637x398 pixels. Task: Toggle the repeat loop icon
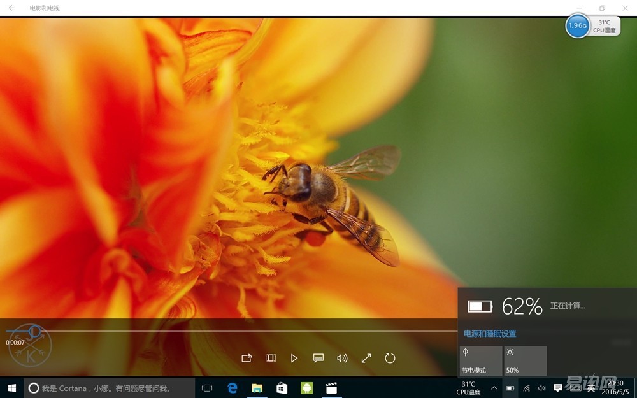[390, 358]
